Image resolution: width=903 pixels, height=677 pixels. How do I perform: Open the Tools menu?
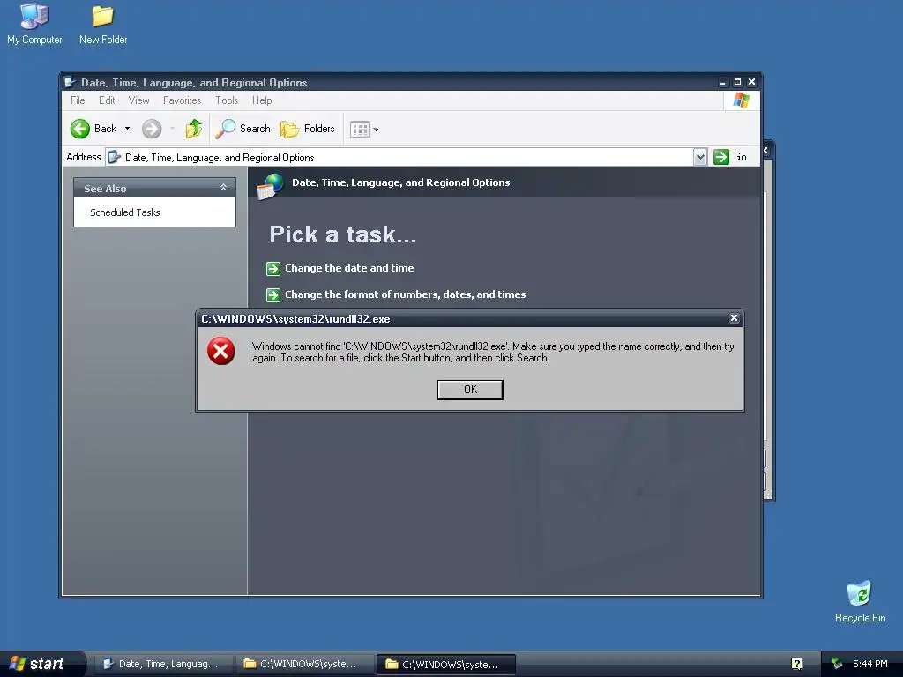227,100
